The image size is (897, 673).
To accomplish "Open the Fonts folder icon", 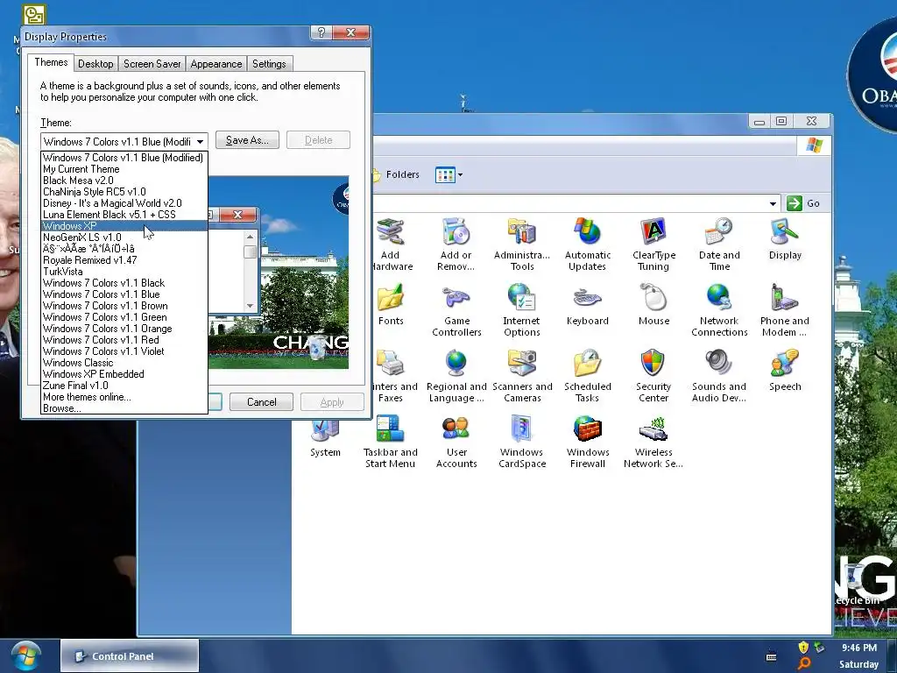I will point(391,304).
